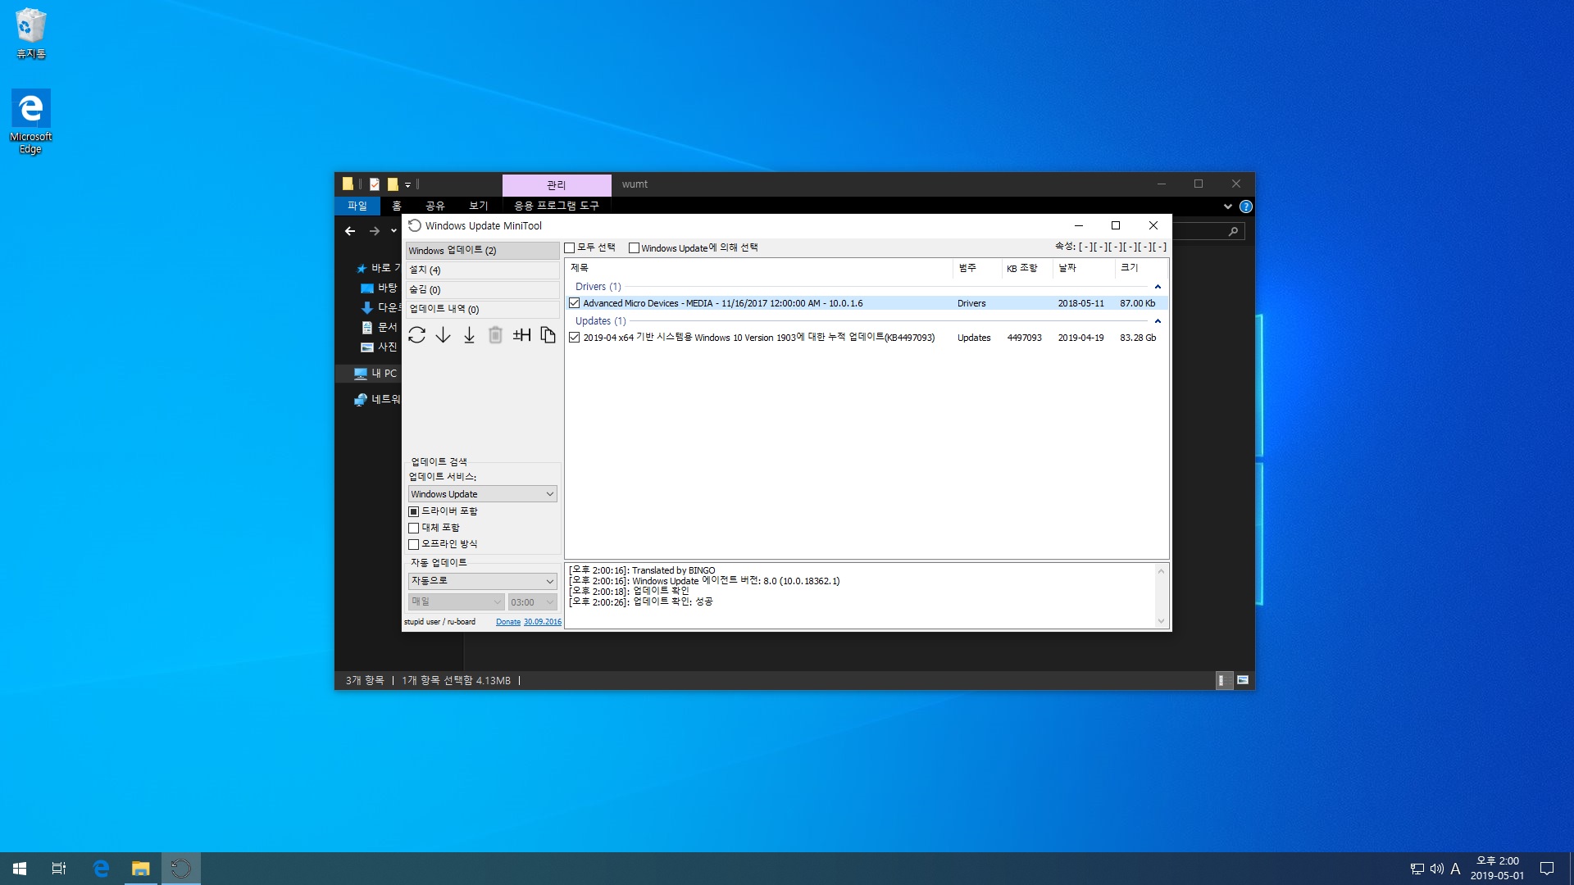
Task: Collapse the Updates (1) group
Action: click(1158, 321)
